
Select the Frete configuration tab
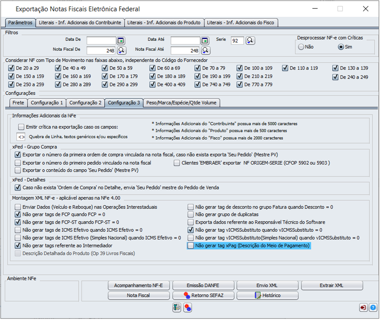point(18,103)
